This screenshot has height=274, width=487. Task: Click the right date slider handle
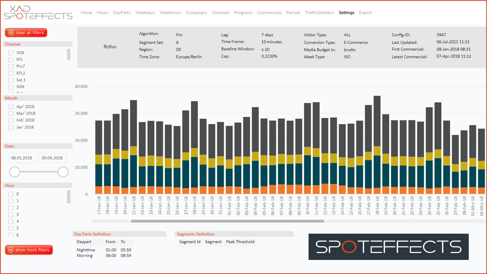pyautogui.click(x=63, y=172)
